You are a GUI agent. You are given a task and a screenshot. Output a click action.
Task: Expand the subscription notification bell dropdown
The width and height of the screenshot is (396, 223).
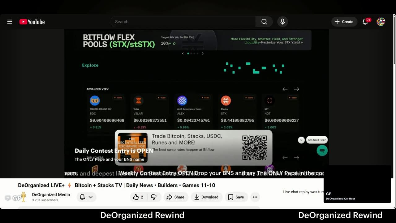86,197
